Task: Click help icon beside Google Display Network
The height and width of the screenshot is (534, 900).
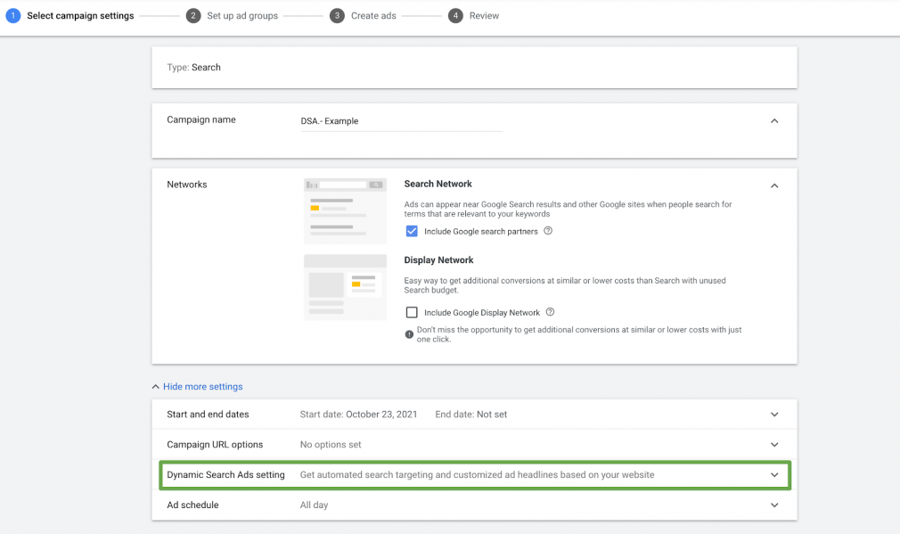Action: [x=550, y=312]
